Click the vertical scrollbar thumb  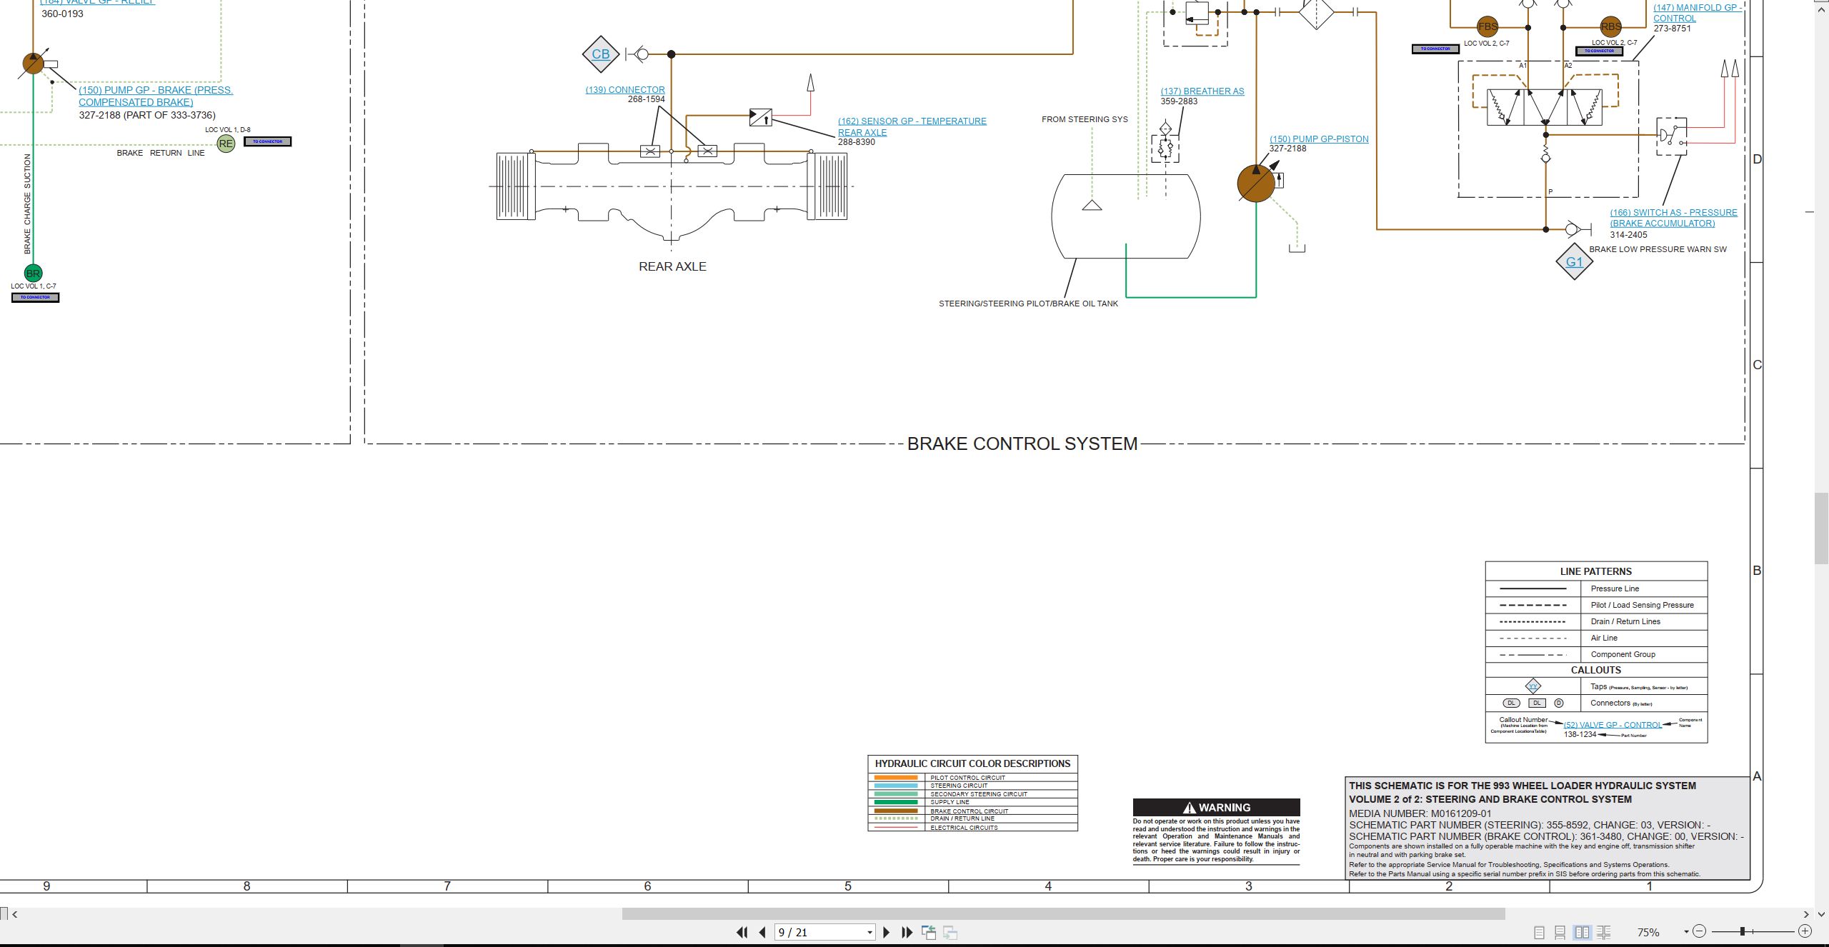click(x=1822, y=528)
